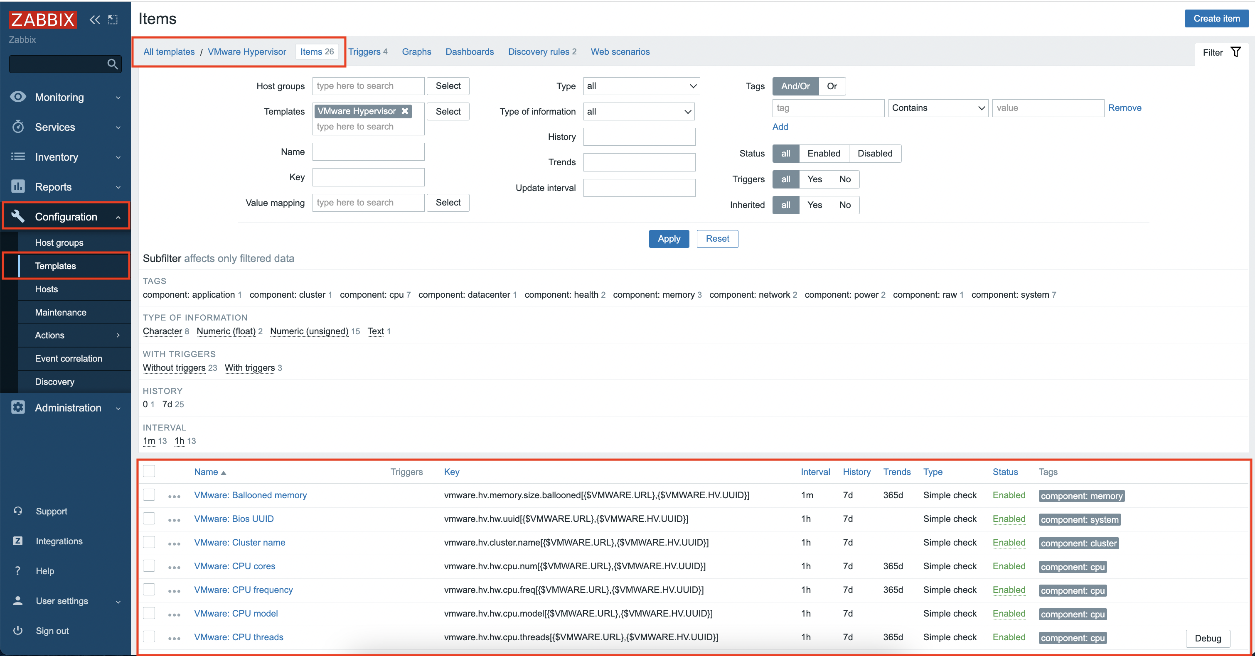Click the sidebar search magnifier icon
Image resolution: width=1255 pixels, height=656 pixels.
112,64
